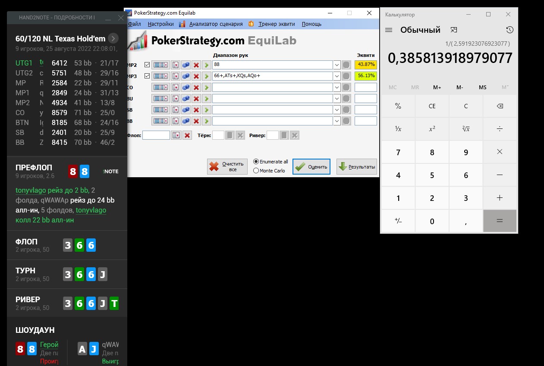Open flop card picker icon
Screen dimensions: 544x366
coord(176,135)
